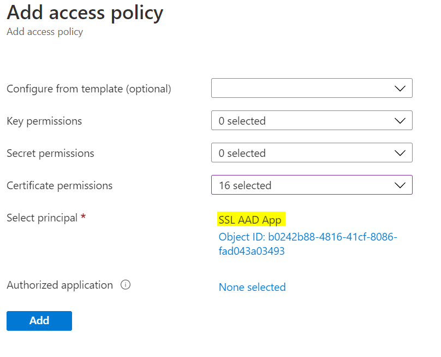Viewport: 441px width, 357px height.
Task: Expand the Key permissions '0 selected' dropdown
Action: point(312,120)
